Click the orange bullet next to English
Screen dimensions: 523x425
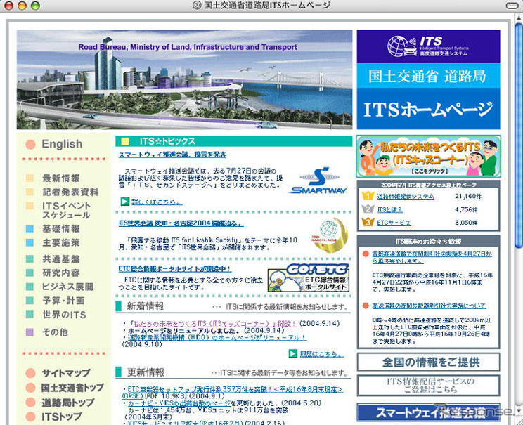(x=30, y=144)
